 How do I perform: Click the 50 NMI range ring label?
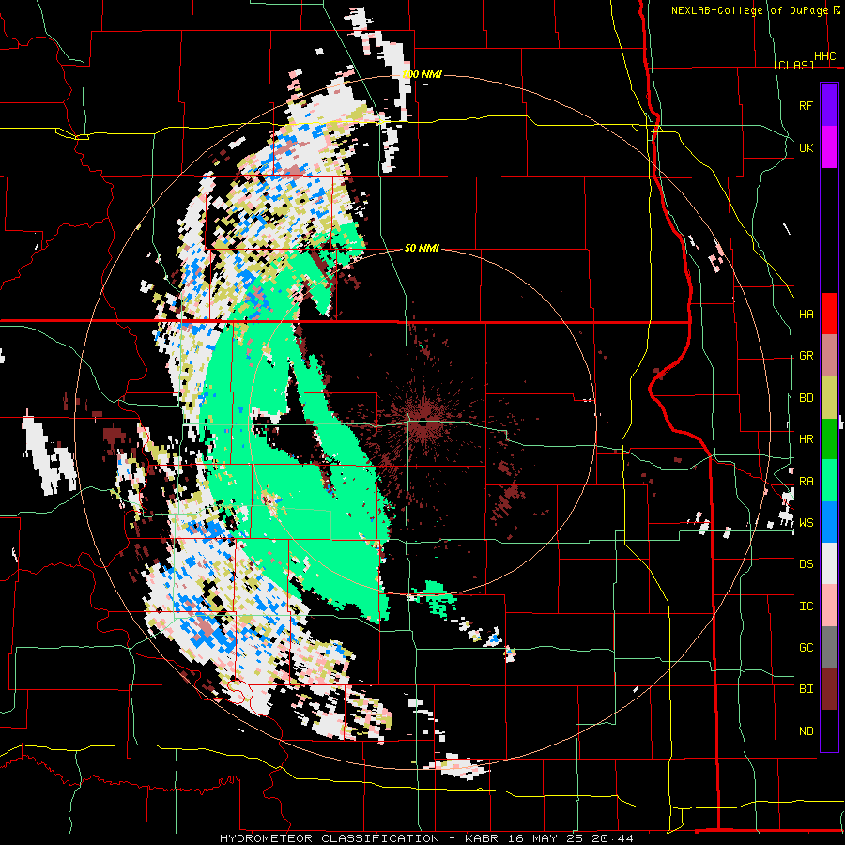(422, 248)
